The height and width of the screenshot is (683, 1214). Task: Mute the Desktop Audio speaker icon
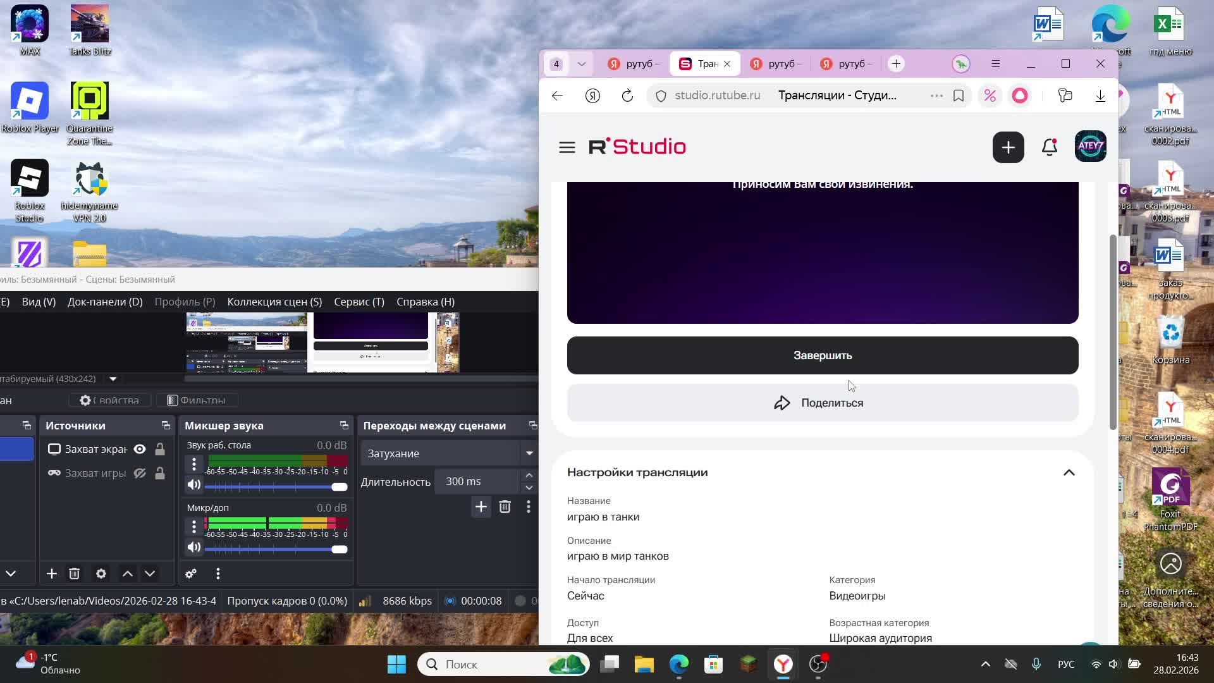[x=194, y=485]
